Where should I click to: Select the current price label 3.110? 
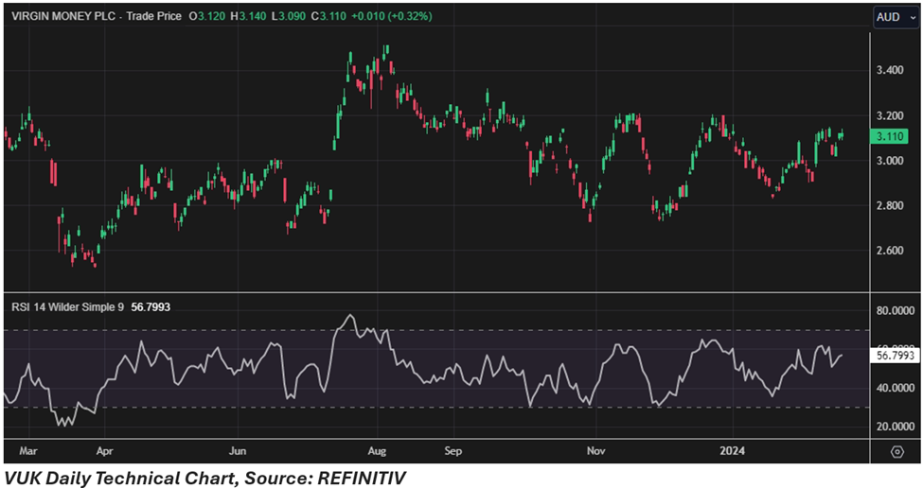click(x=889, y=136)
